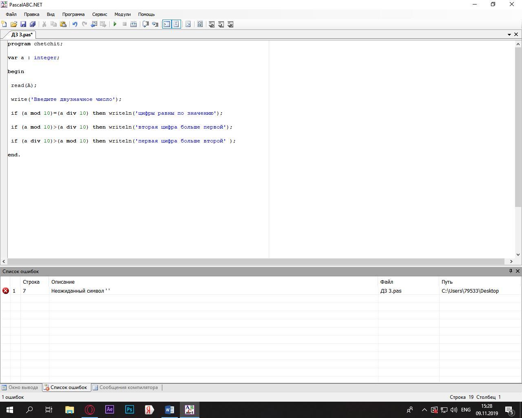Toggle the output window toolbar button
Screen dimensions: 522x418
167,24
